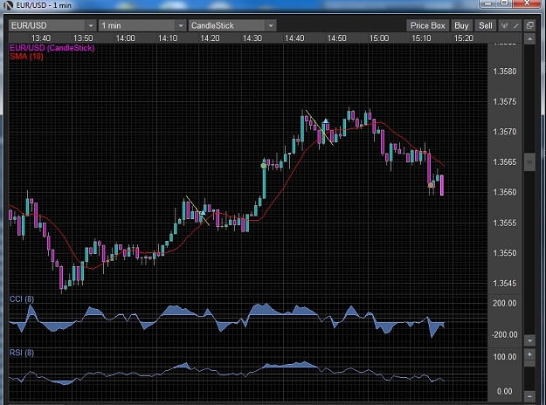Click the 15:20 time axis label
This screenshot has height=405, width=546.
(x=464, y=38)
